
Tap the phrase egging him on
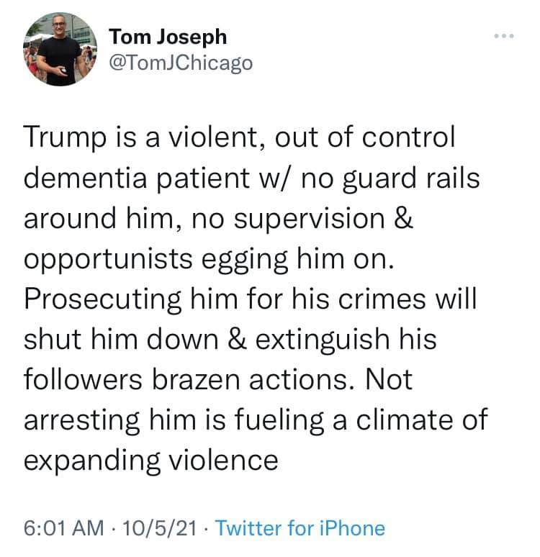(x=298, y=260)
